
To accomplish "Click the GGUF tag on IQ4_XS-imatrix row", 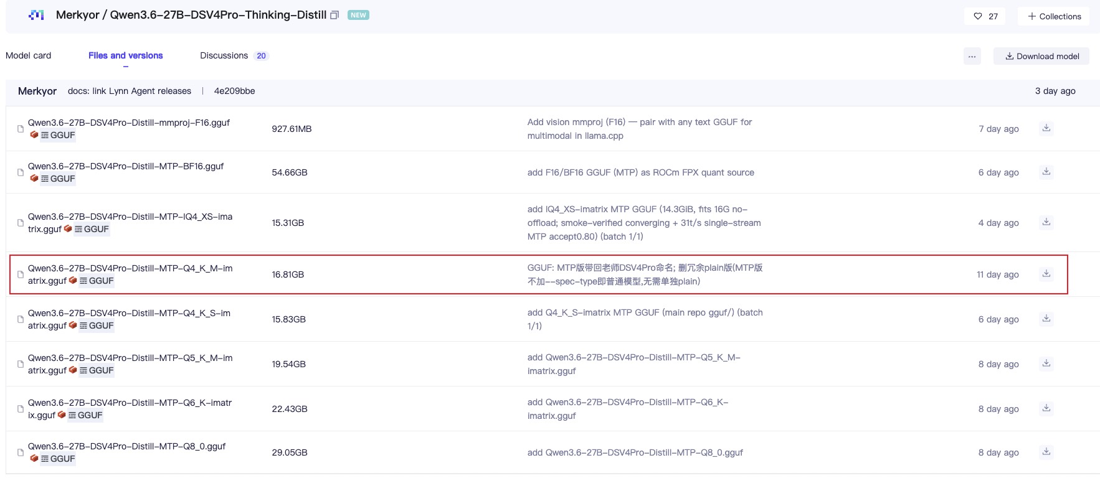I will 92,229.
